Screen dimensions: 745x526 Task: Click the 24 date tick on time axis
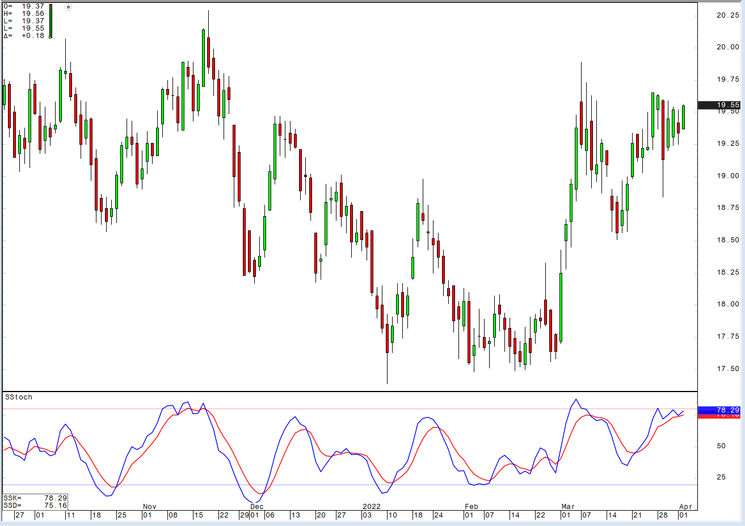tap(438, 515)
